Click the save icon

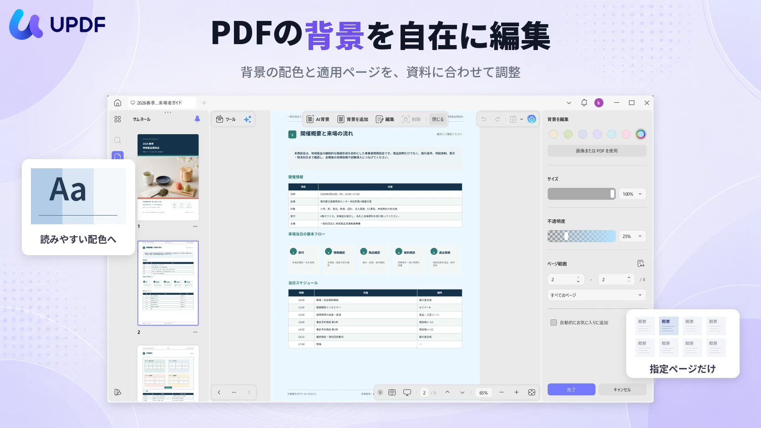tap(513, 119)
